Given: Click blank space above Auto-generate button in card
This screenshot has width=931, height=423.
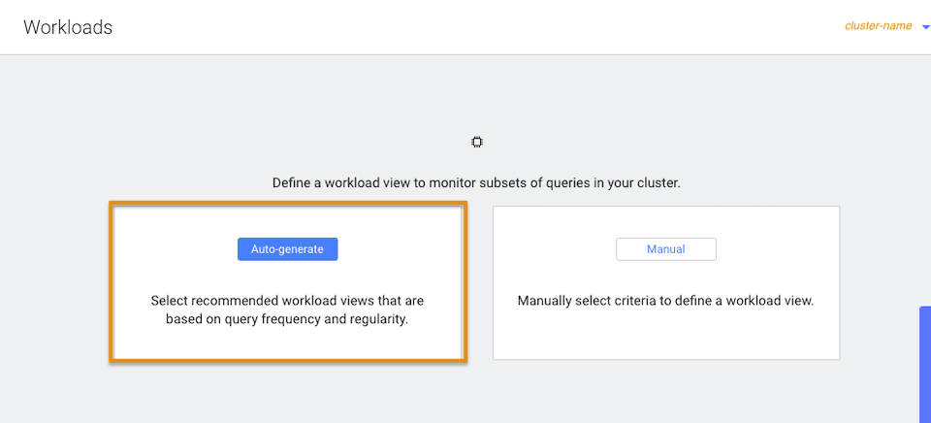Looking at the screenshot, I should (x=287, y=221).
